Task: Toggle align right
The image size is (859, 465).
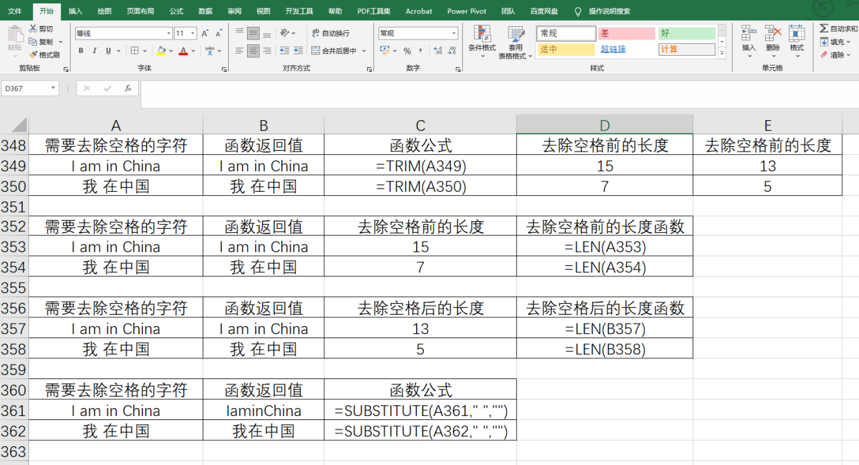Action: point(266,50)
